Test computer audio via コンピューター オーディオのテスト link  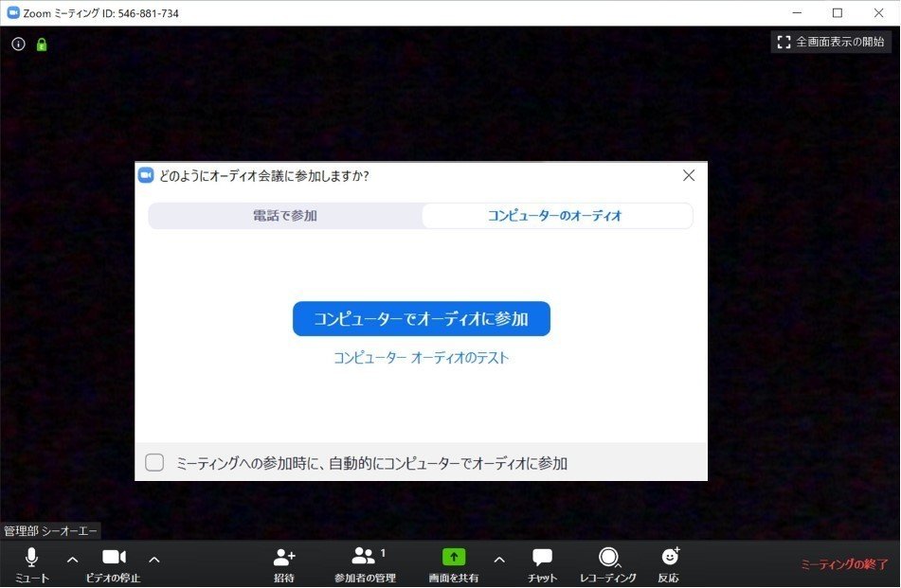(x=422, y=358)
